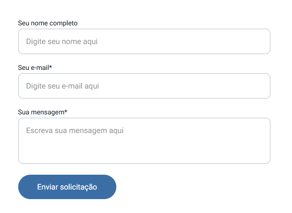Focus the e-mail input field
Viewport: 292px width, 213px height.
(x=144, y=86)
